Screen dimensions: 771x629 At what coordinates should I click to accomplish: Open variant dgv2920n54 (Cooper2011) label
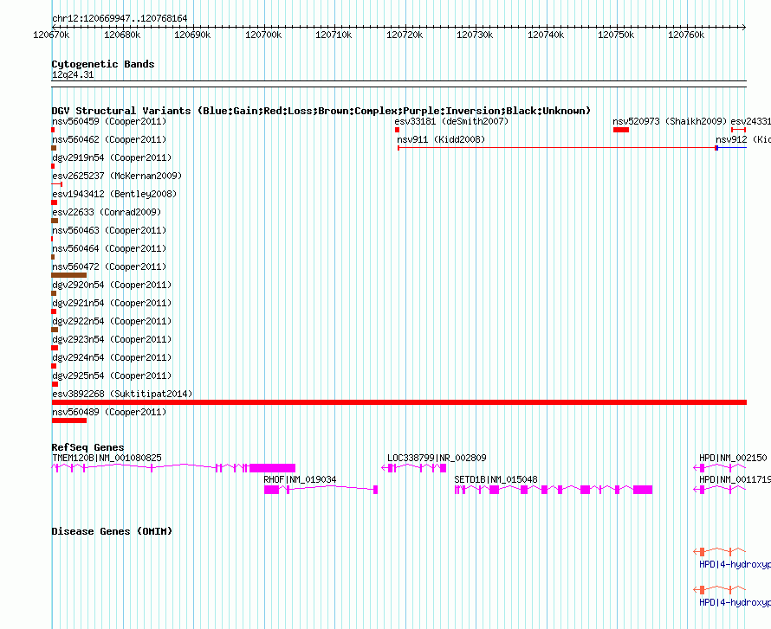pos(112,285)
